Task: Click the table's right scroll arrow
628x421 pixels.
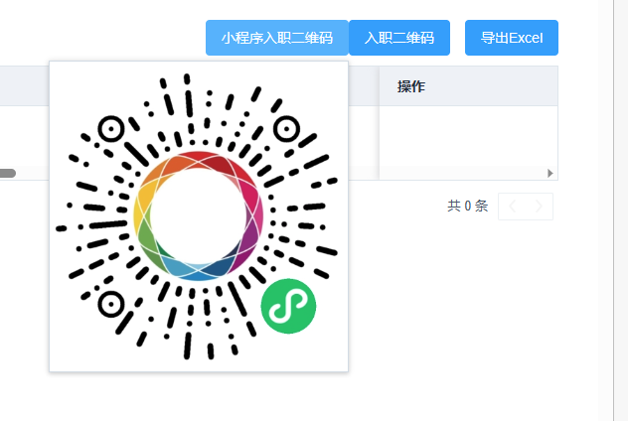Action: click(x=550, y=173)
